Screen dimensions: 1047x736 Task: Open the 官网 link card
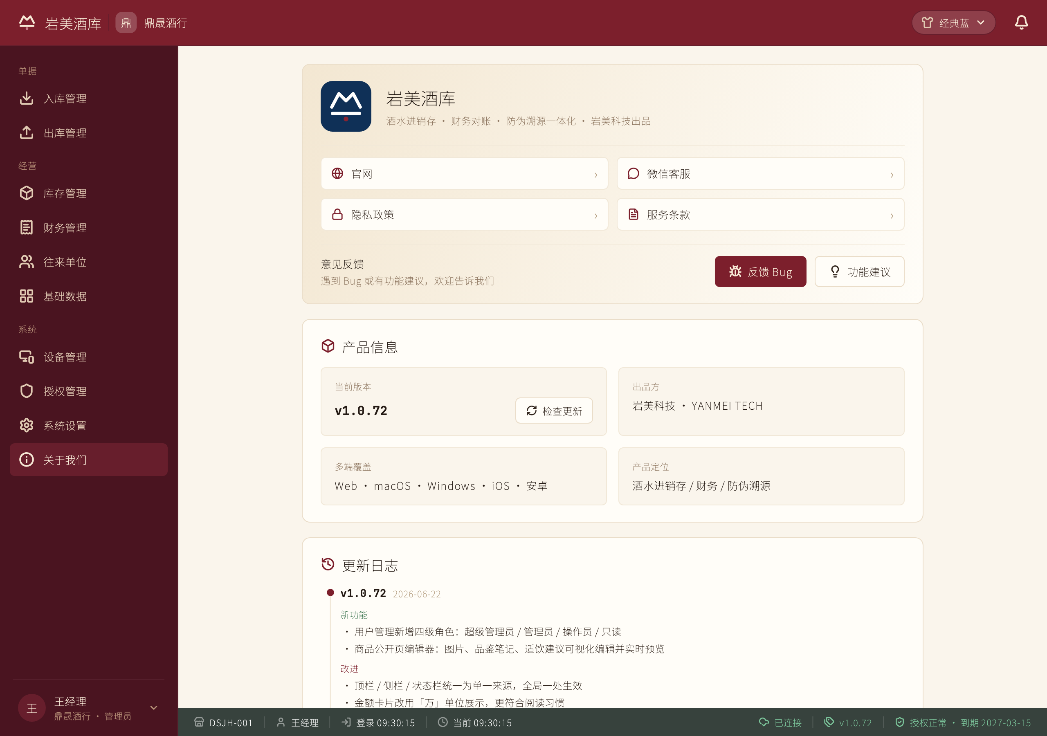click(464, 174)
